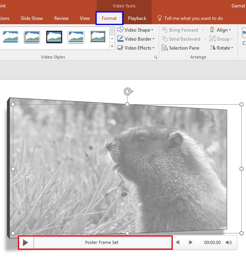Click the Video Styles group label
The image size is (246, 258).
coord(53,57)
